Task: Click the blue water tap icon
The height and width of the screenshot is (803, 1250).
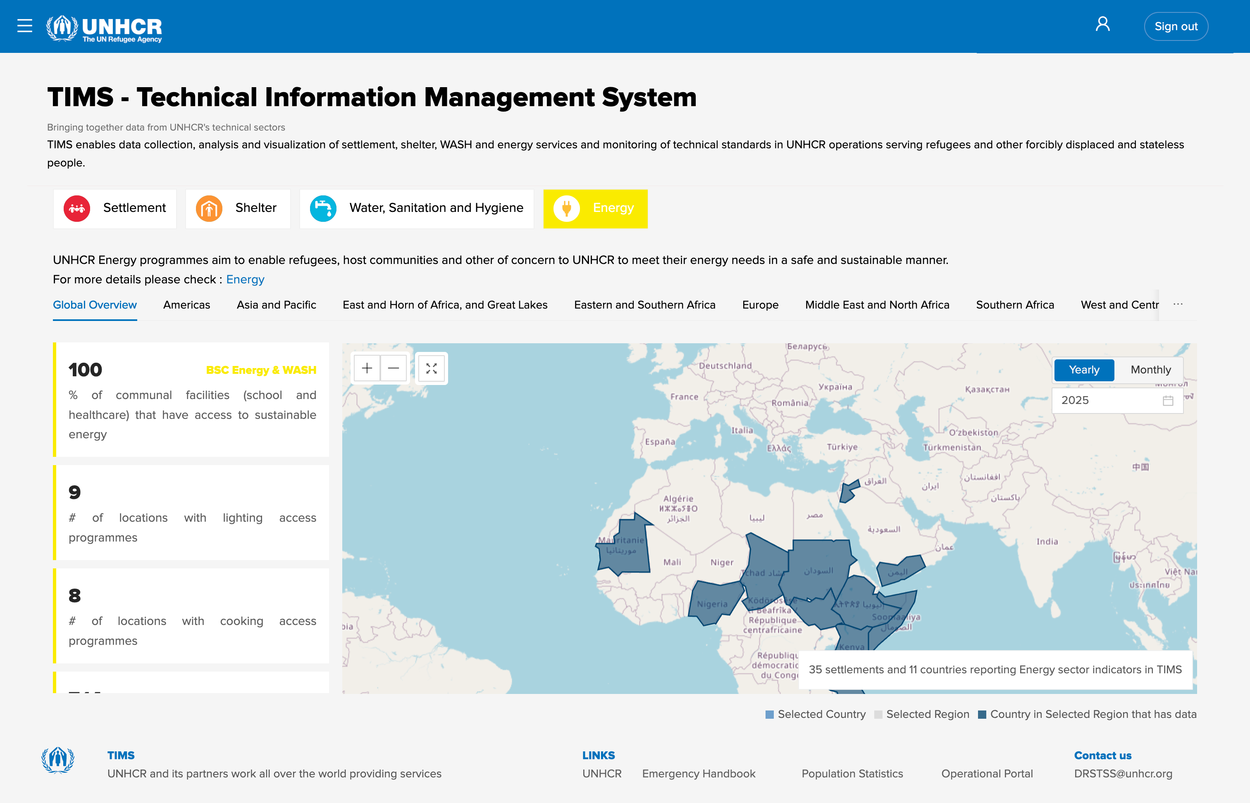Action: click(x=323, y=209)
